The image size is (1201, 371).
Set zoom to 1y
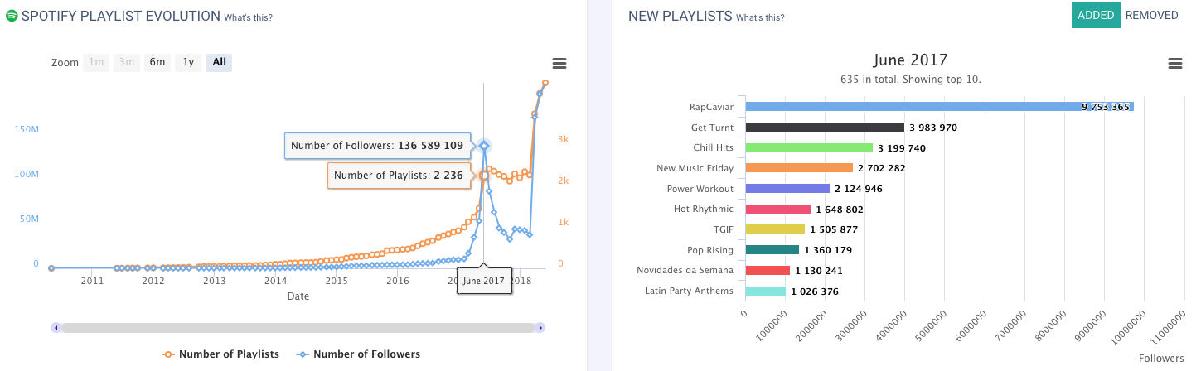188,62
